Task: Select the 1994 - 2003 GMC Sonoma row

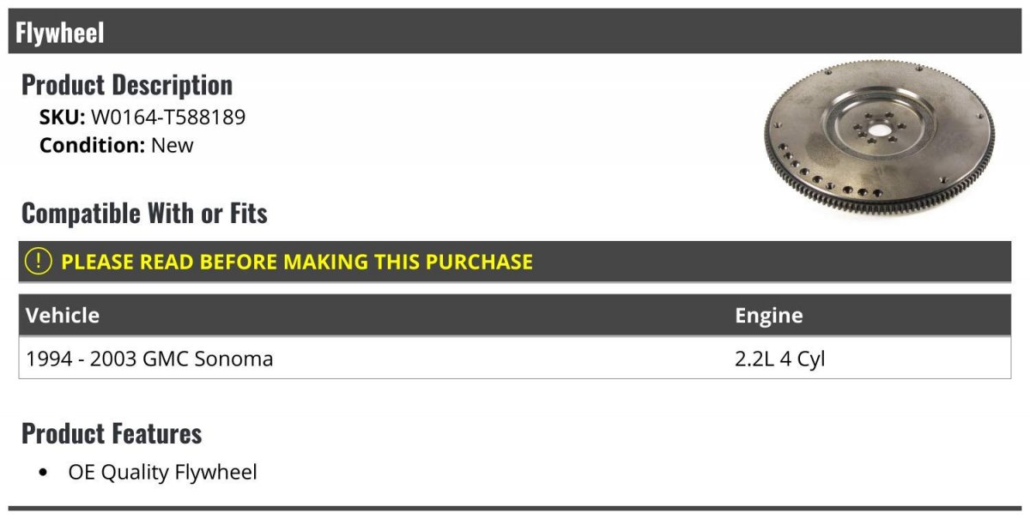Action: (515, 358)
